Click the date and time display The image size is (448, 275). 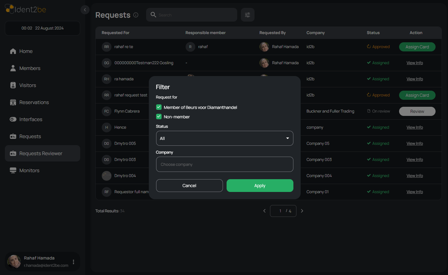tap(43, 28)
